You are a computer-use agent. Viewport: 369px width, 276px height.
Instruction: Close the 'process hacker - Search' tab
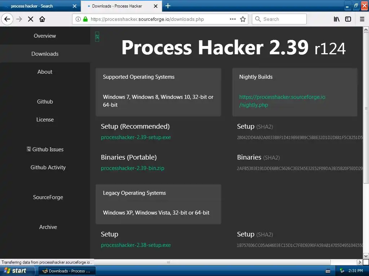[x=75, y=6]
